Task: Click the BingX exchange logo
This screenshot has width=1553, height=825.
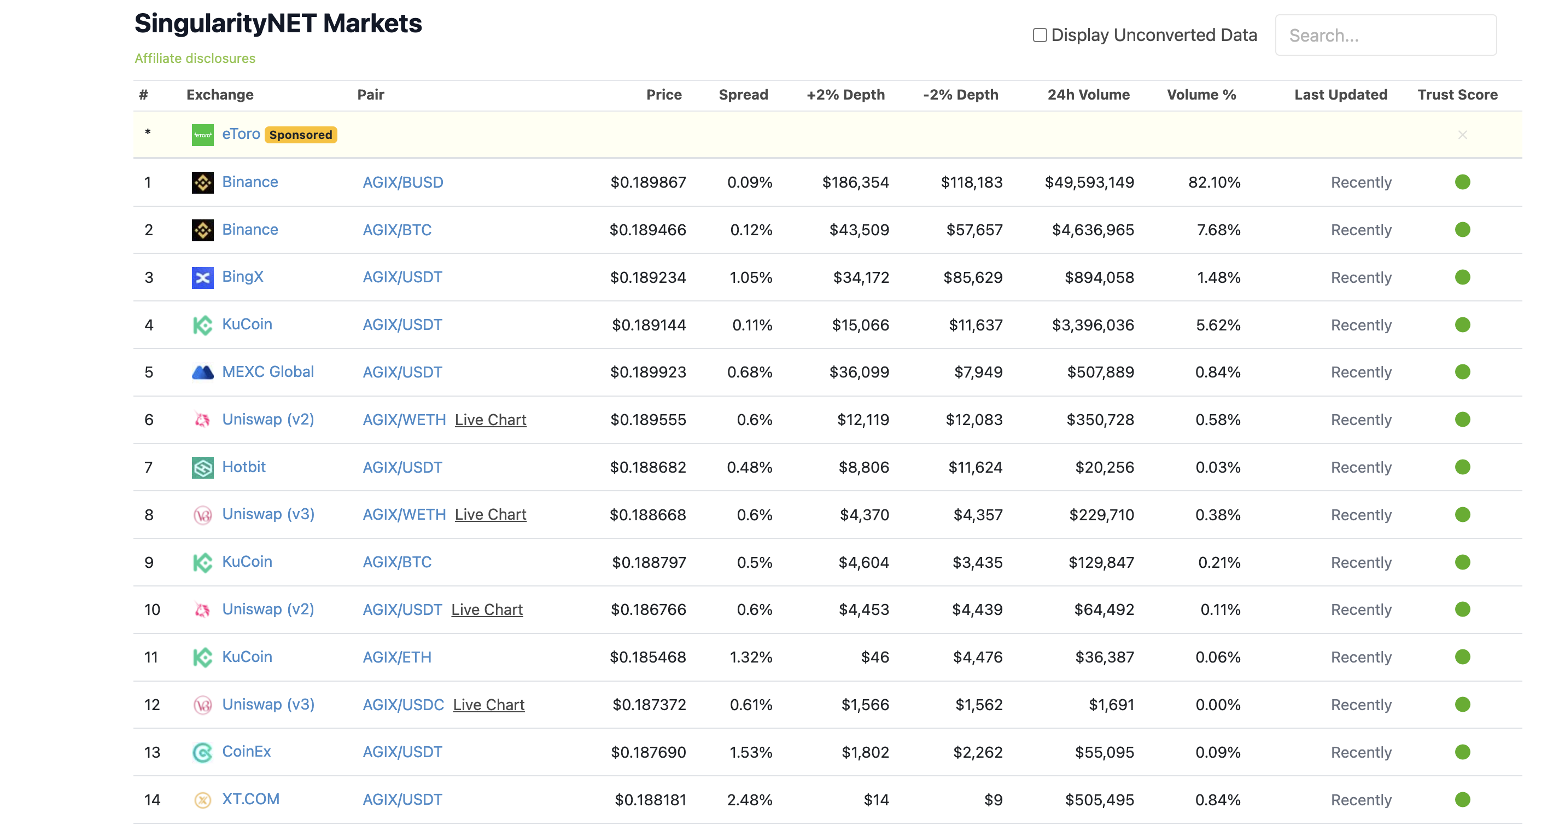Action: click(202, 277)
